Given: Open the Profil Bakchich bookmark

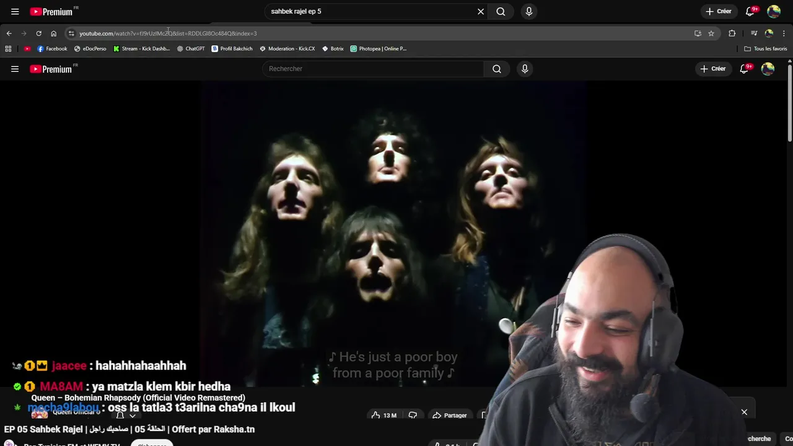Looking at the screenshot, I should click(x=232, y=48).
